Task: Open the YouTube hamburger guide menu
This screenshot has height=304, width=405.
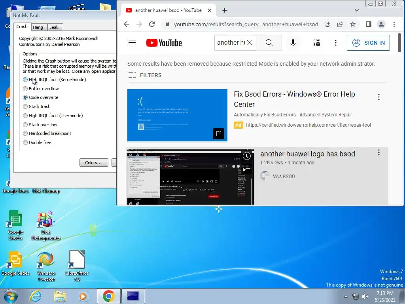Action: tap(132, 43)
